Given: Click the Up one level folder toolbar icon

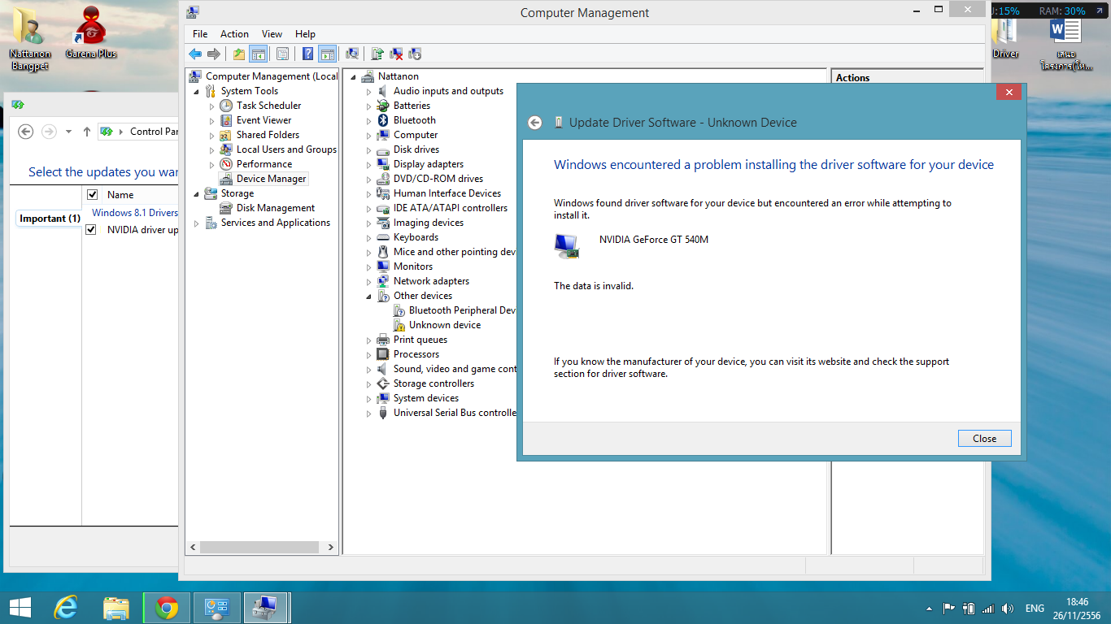Looking at the screenshot, I should pyautogui.click(x=238, y=54).
